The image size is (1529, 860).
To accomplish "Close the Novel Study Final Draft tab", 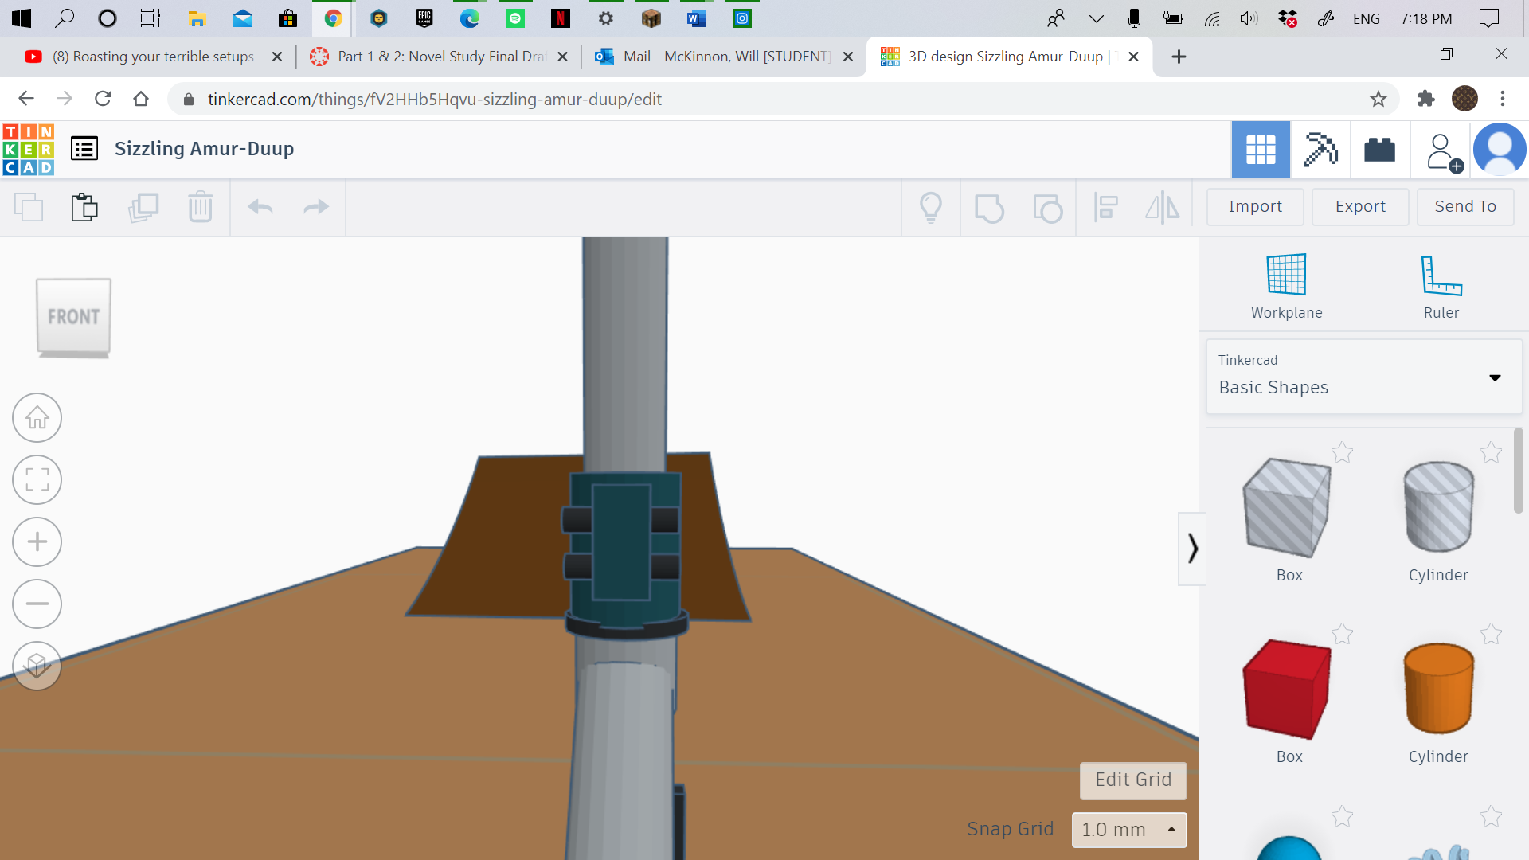I will point(562,57).
